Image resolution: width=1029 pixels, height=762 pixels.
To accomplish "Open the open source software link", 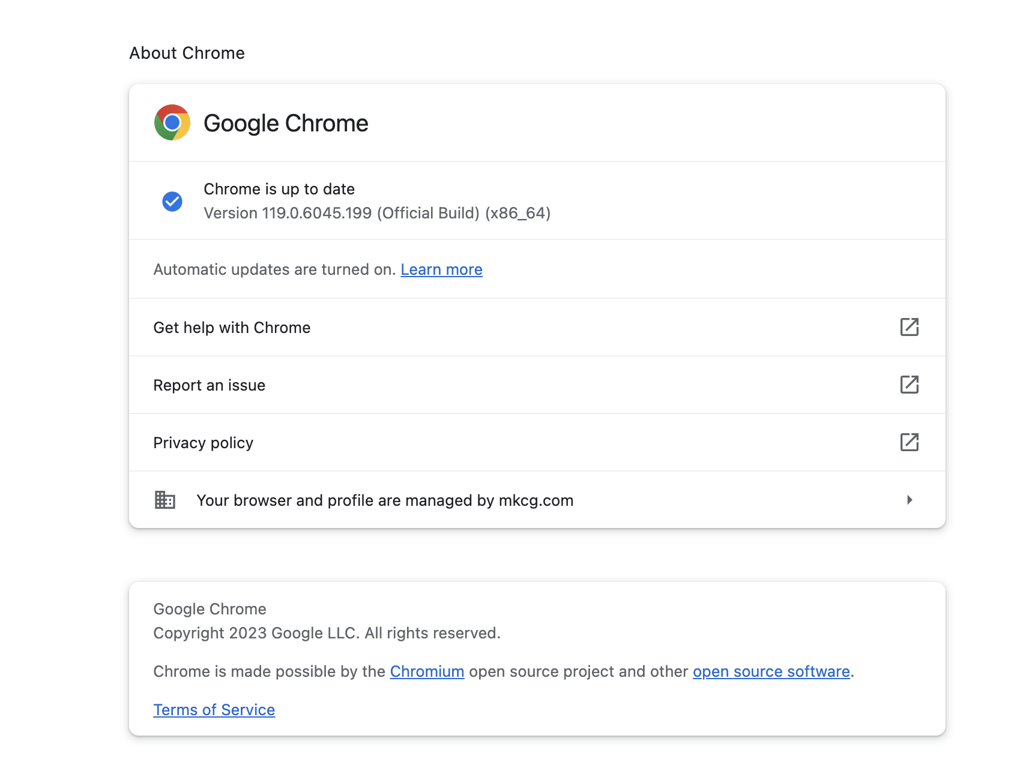I will pyautogui.click(x=771, y=671).
